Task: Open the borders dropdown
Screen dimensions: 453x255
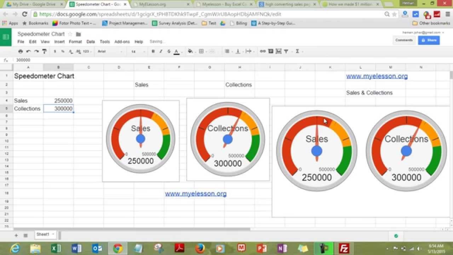Action: click(x=201, y=51)
